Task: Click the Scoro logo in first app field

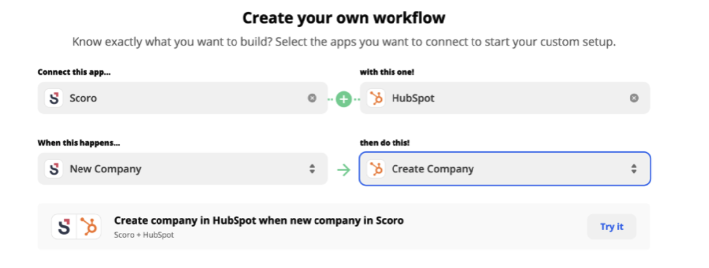Action: click(x=53, y=98)
